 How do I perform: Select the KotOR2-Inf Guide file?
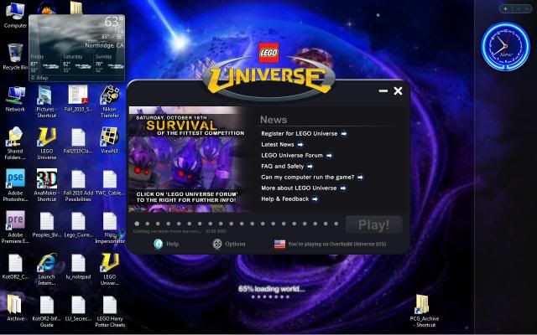[47, 312]
